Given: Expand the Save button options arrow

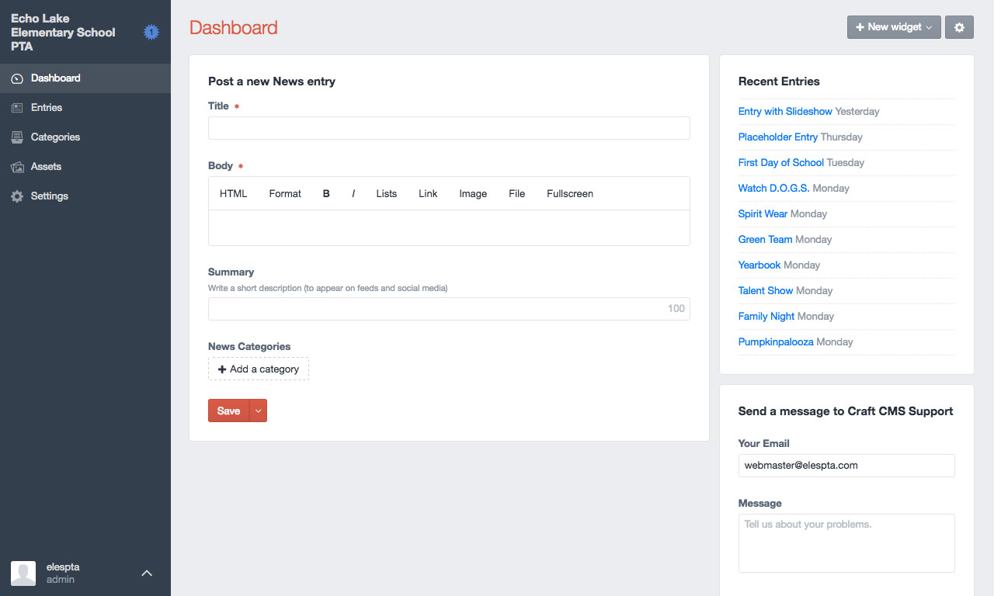Looking at the screenshot, I should coord(259,411).
